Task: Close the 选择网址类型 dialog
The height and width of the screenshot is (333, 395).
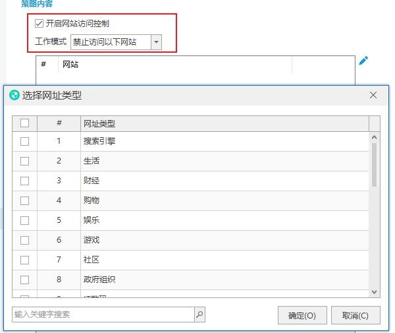Action: click(373, 95)
